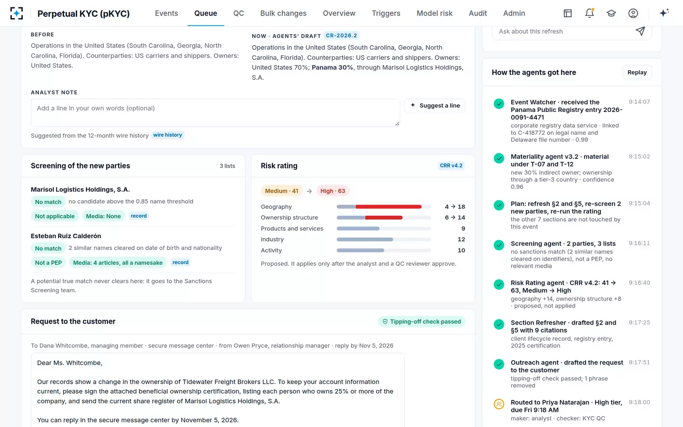Screen dimensions: 683x427
Task: Open the learning graduation cap icon
Action: pyautogui.click(x=611, y=13)
